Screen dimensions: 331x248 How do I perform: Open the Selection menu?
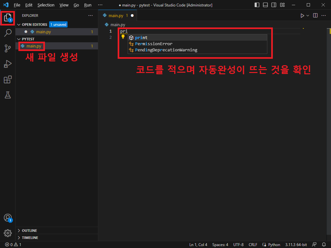tap(46, 5)
